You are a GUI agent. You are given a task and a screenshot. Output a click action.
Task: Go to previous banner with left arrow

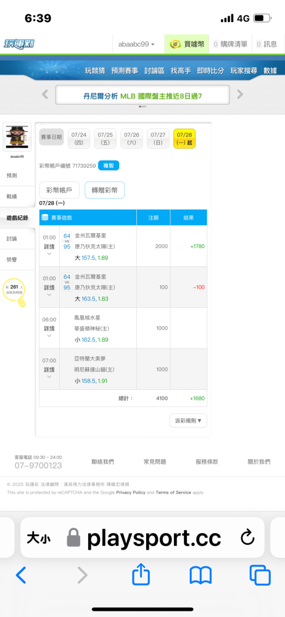coord(45,94)
